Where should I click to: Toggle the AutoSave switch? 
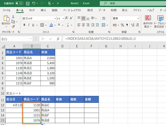click(x=19, y=3)
